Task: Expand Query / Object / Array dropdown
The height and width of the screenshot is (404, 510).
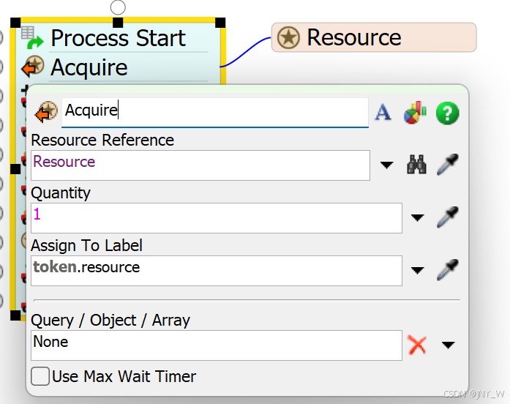Action: 448,345
